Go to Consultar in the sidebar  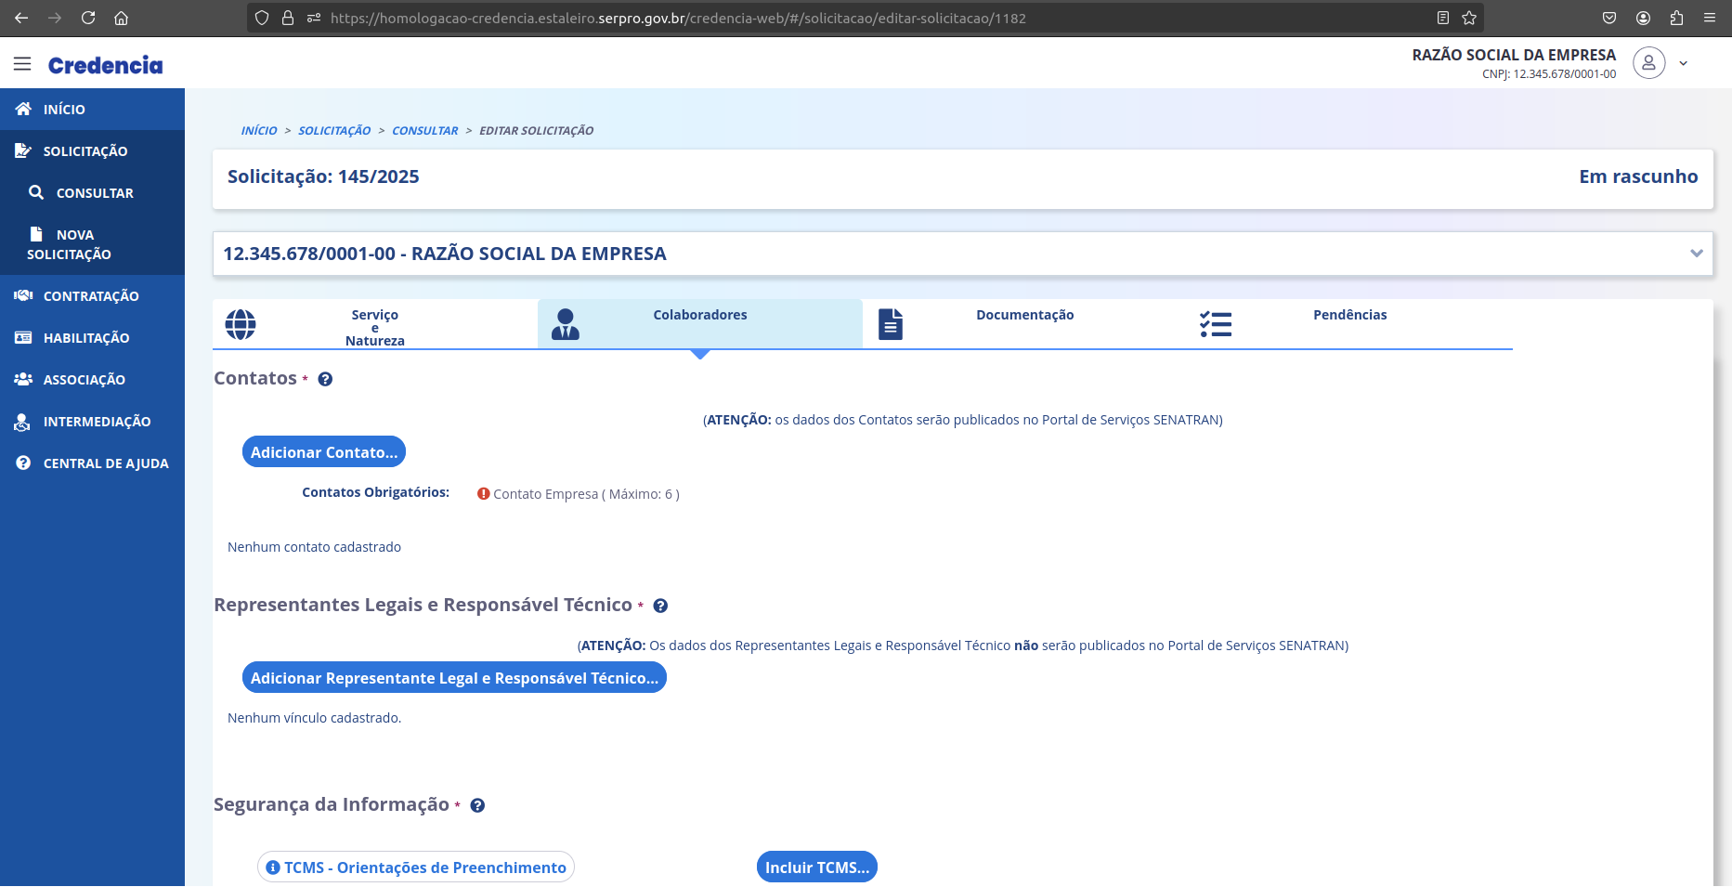(94, 193)
